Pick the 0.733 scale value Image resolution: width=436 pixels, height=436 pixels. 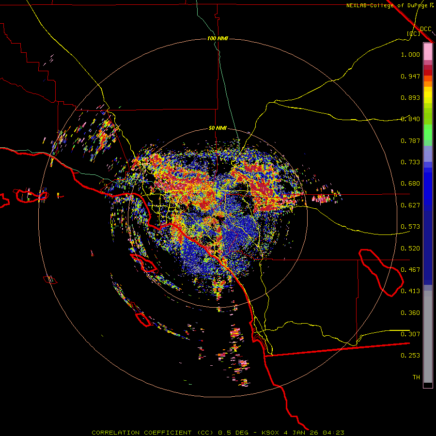click(x=410, y=162)
